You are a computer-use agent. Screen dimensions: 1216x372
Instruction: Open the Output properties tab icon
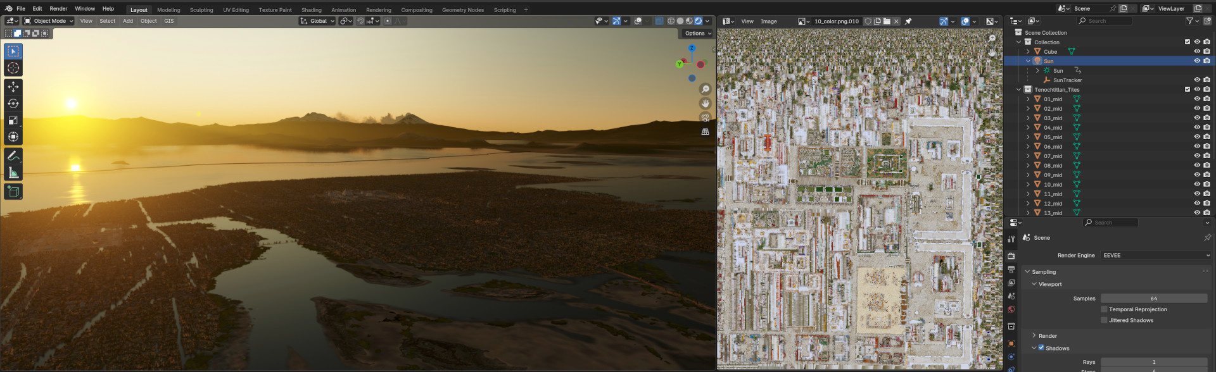(1011, 270)
